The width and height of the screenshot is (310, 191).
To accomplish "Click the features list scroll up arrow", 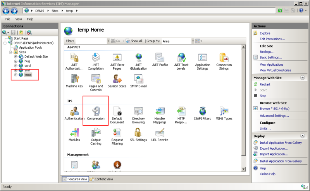I will point(243,47).
